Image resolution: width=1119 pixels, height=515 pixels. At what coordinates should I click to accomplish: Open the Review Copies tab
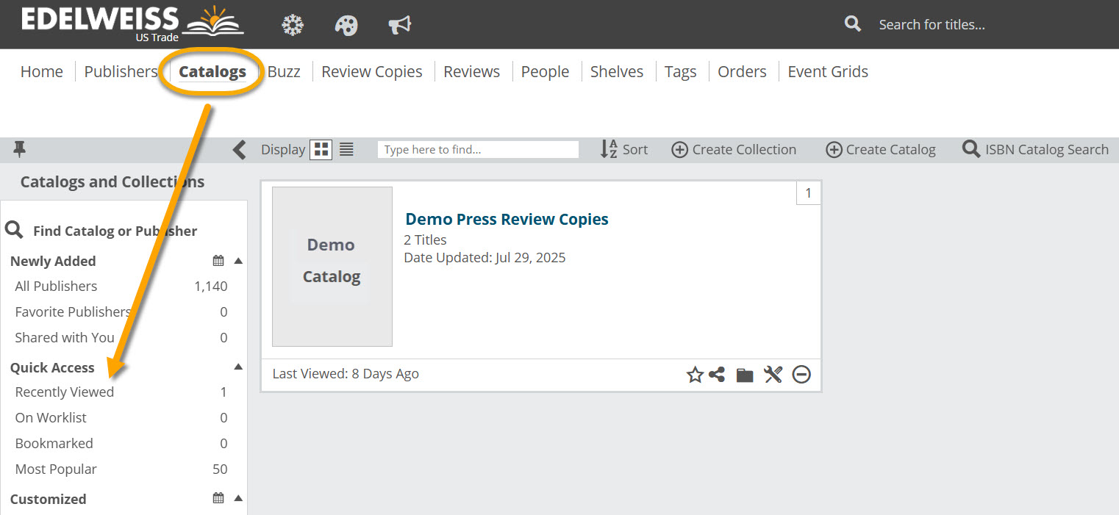372,72
